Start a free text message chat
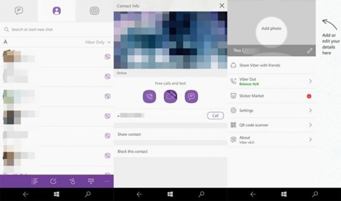This screenshot has height=201, width=341. [191, 97]
